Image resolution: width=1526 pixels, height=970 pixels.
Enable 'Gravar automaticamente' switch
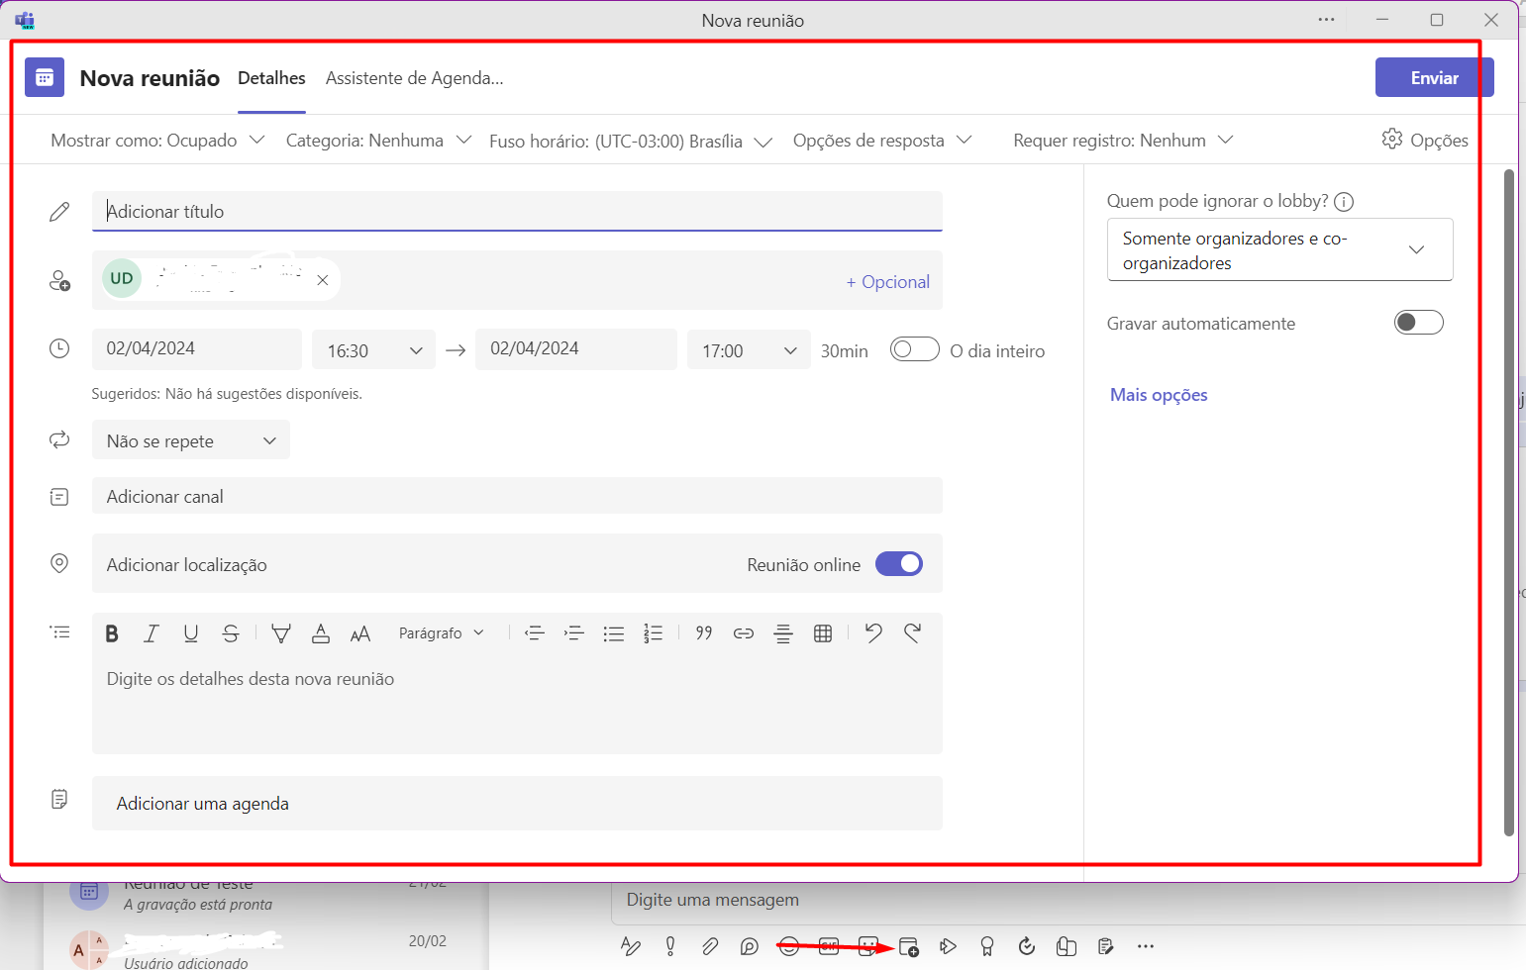1419,323
